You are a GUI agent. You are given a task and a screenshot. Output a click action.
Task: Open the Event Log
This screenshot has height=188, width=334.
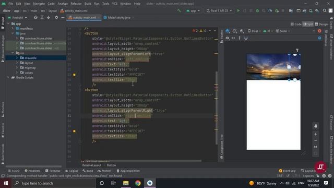[287, 171]
